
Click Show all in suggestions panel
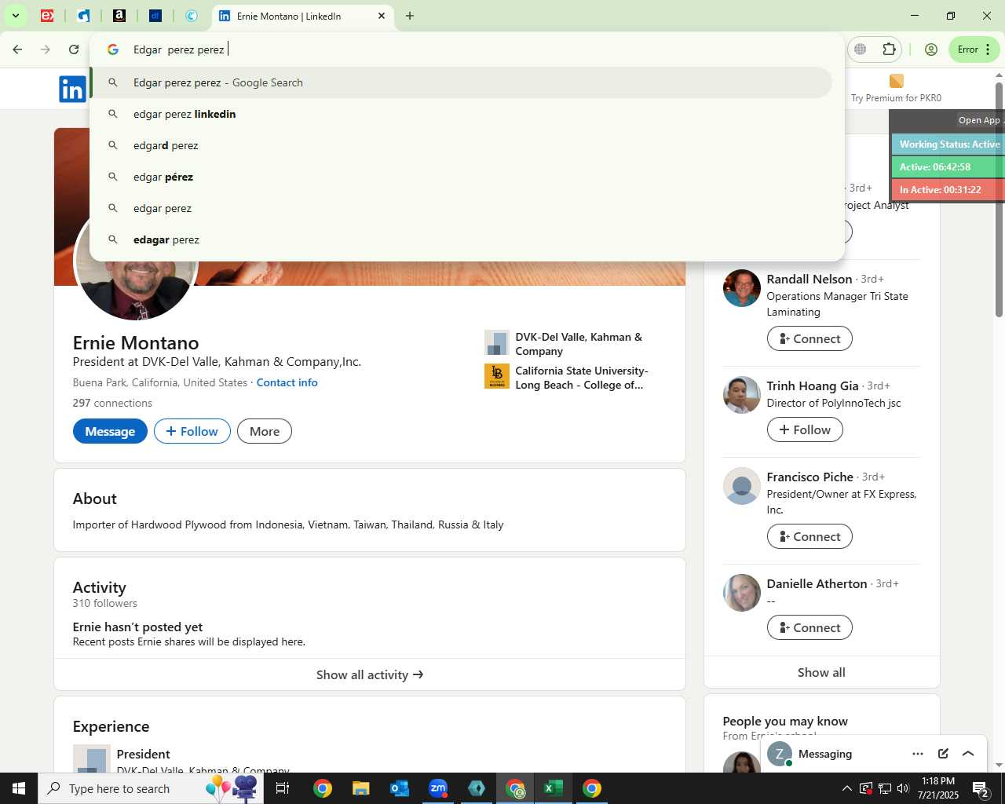[x=821, y=672]
